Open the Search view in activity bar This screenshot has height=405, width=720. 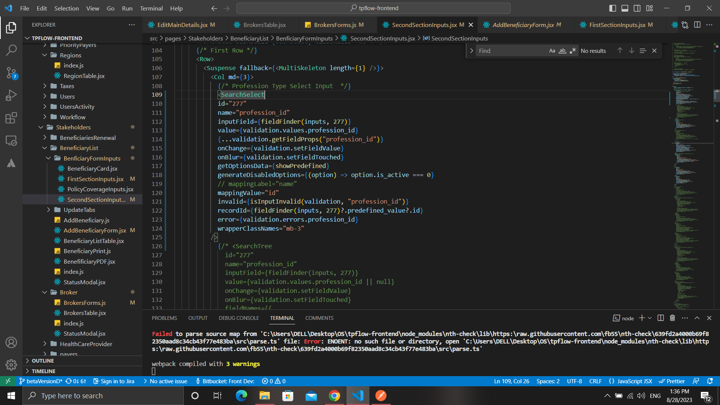(x=11, y=50)
